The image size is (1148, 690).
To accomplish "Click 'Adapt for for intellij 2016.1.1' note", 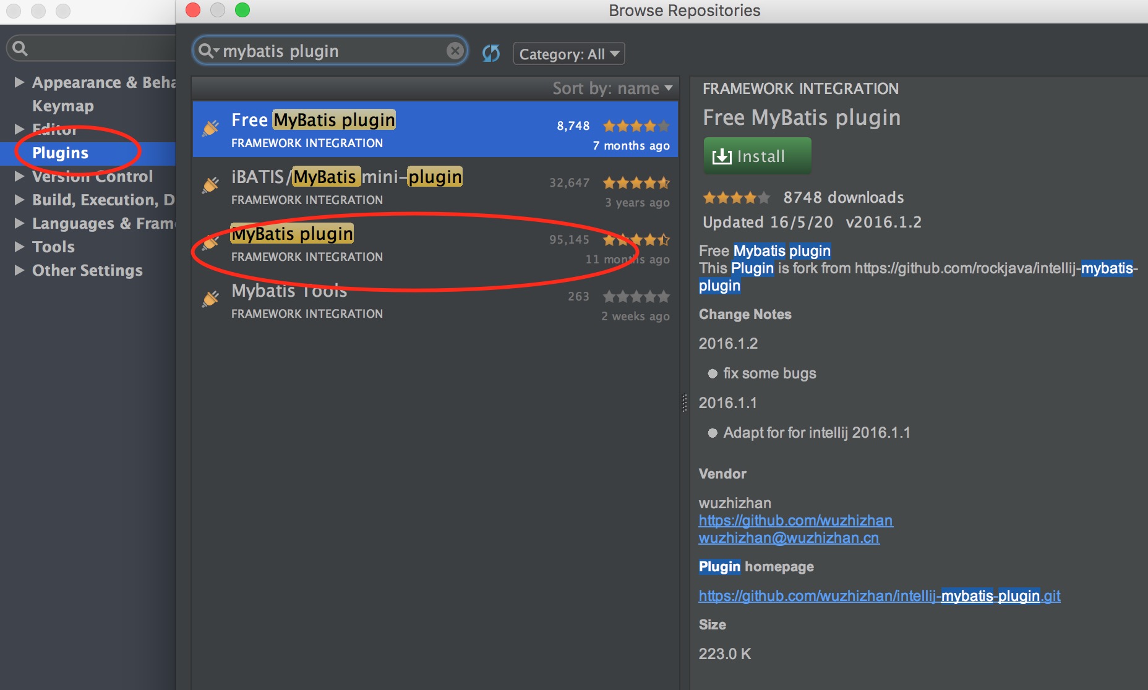I will (816, 433).
